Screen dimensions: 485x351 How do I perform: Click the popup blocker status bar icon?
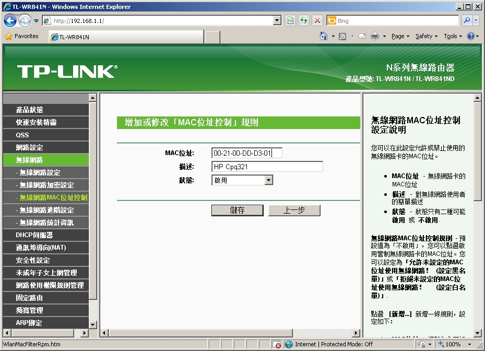(277, 344)
